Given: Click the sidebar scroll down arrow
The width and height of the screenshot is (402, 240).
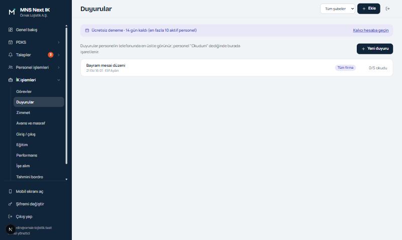Looking at the screenshot, I should click(x=66, y=179).
